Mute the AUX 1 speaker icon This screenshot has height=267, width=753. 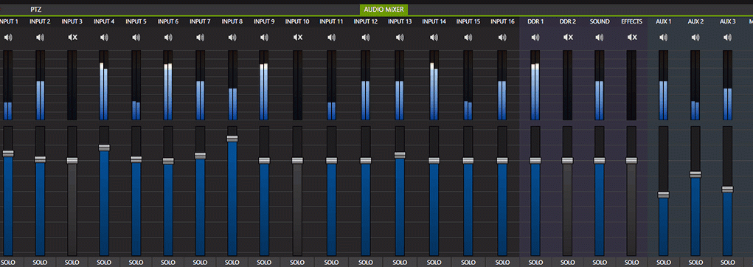[663, 37]
